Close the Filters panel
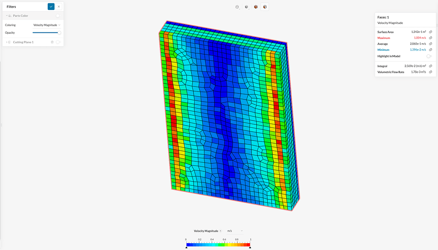This screenshot has height=250, width=438. pyautogui.click(x=59, y=6)
